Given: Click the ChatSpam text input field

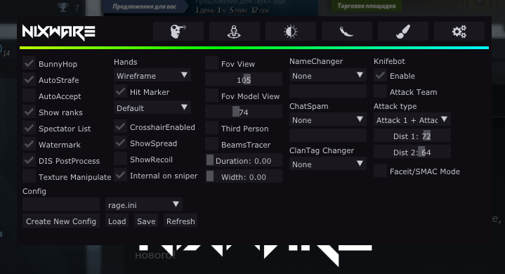Looking at the screenshot, I should pos(328,136).
